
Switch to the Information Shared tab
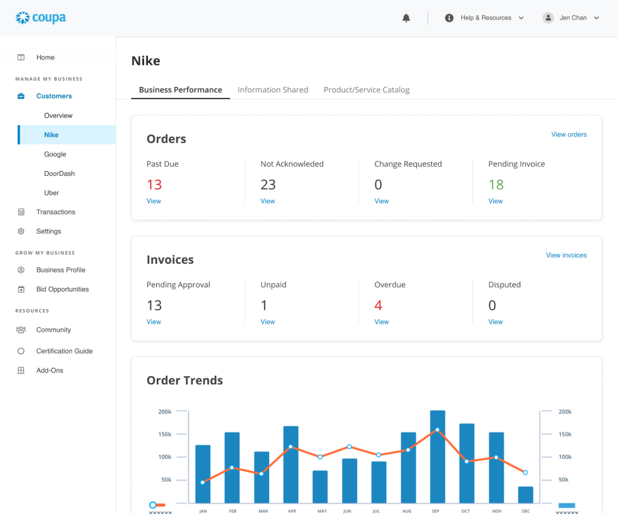tap(272, 90)
